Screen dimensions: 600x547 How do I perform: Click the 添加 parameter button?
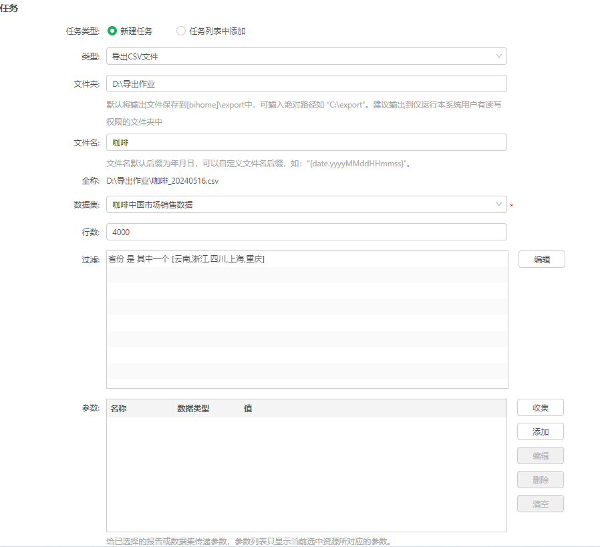coord(541,432)
